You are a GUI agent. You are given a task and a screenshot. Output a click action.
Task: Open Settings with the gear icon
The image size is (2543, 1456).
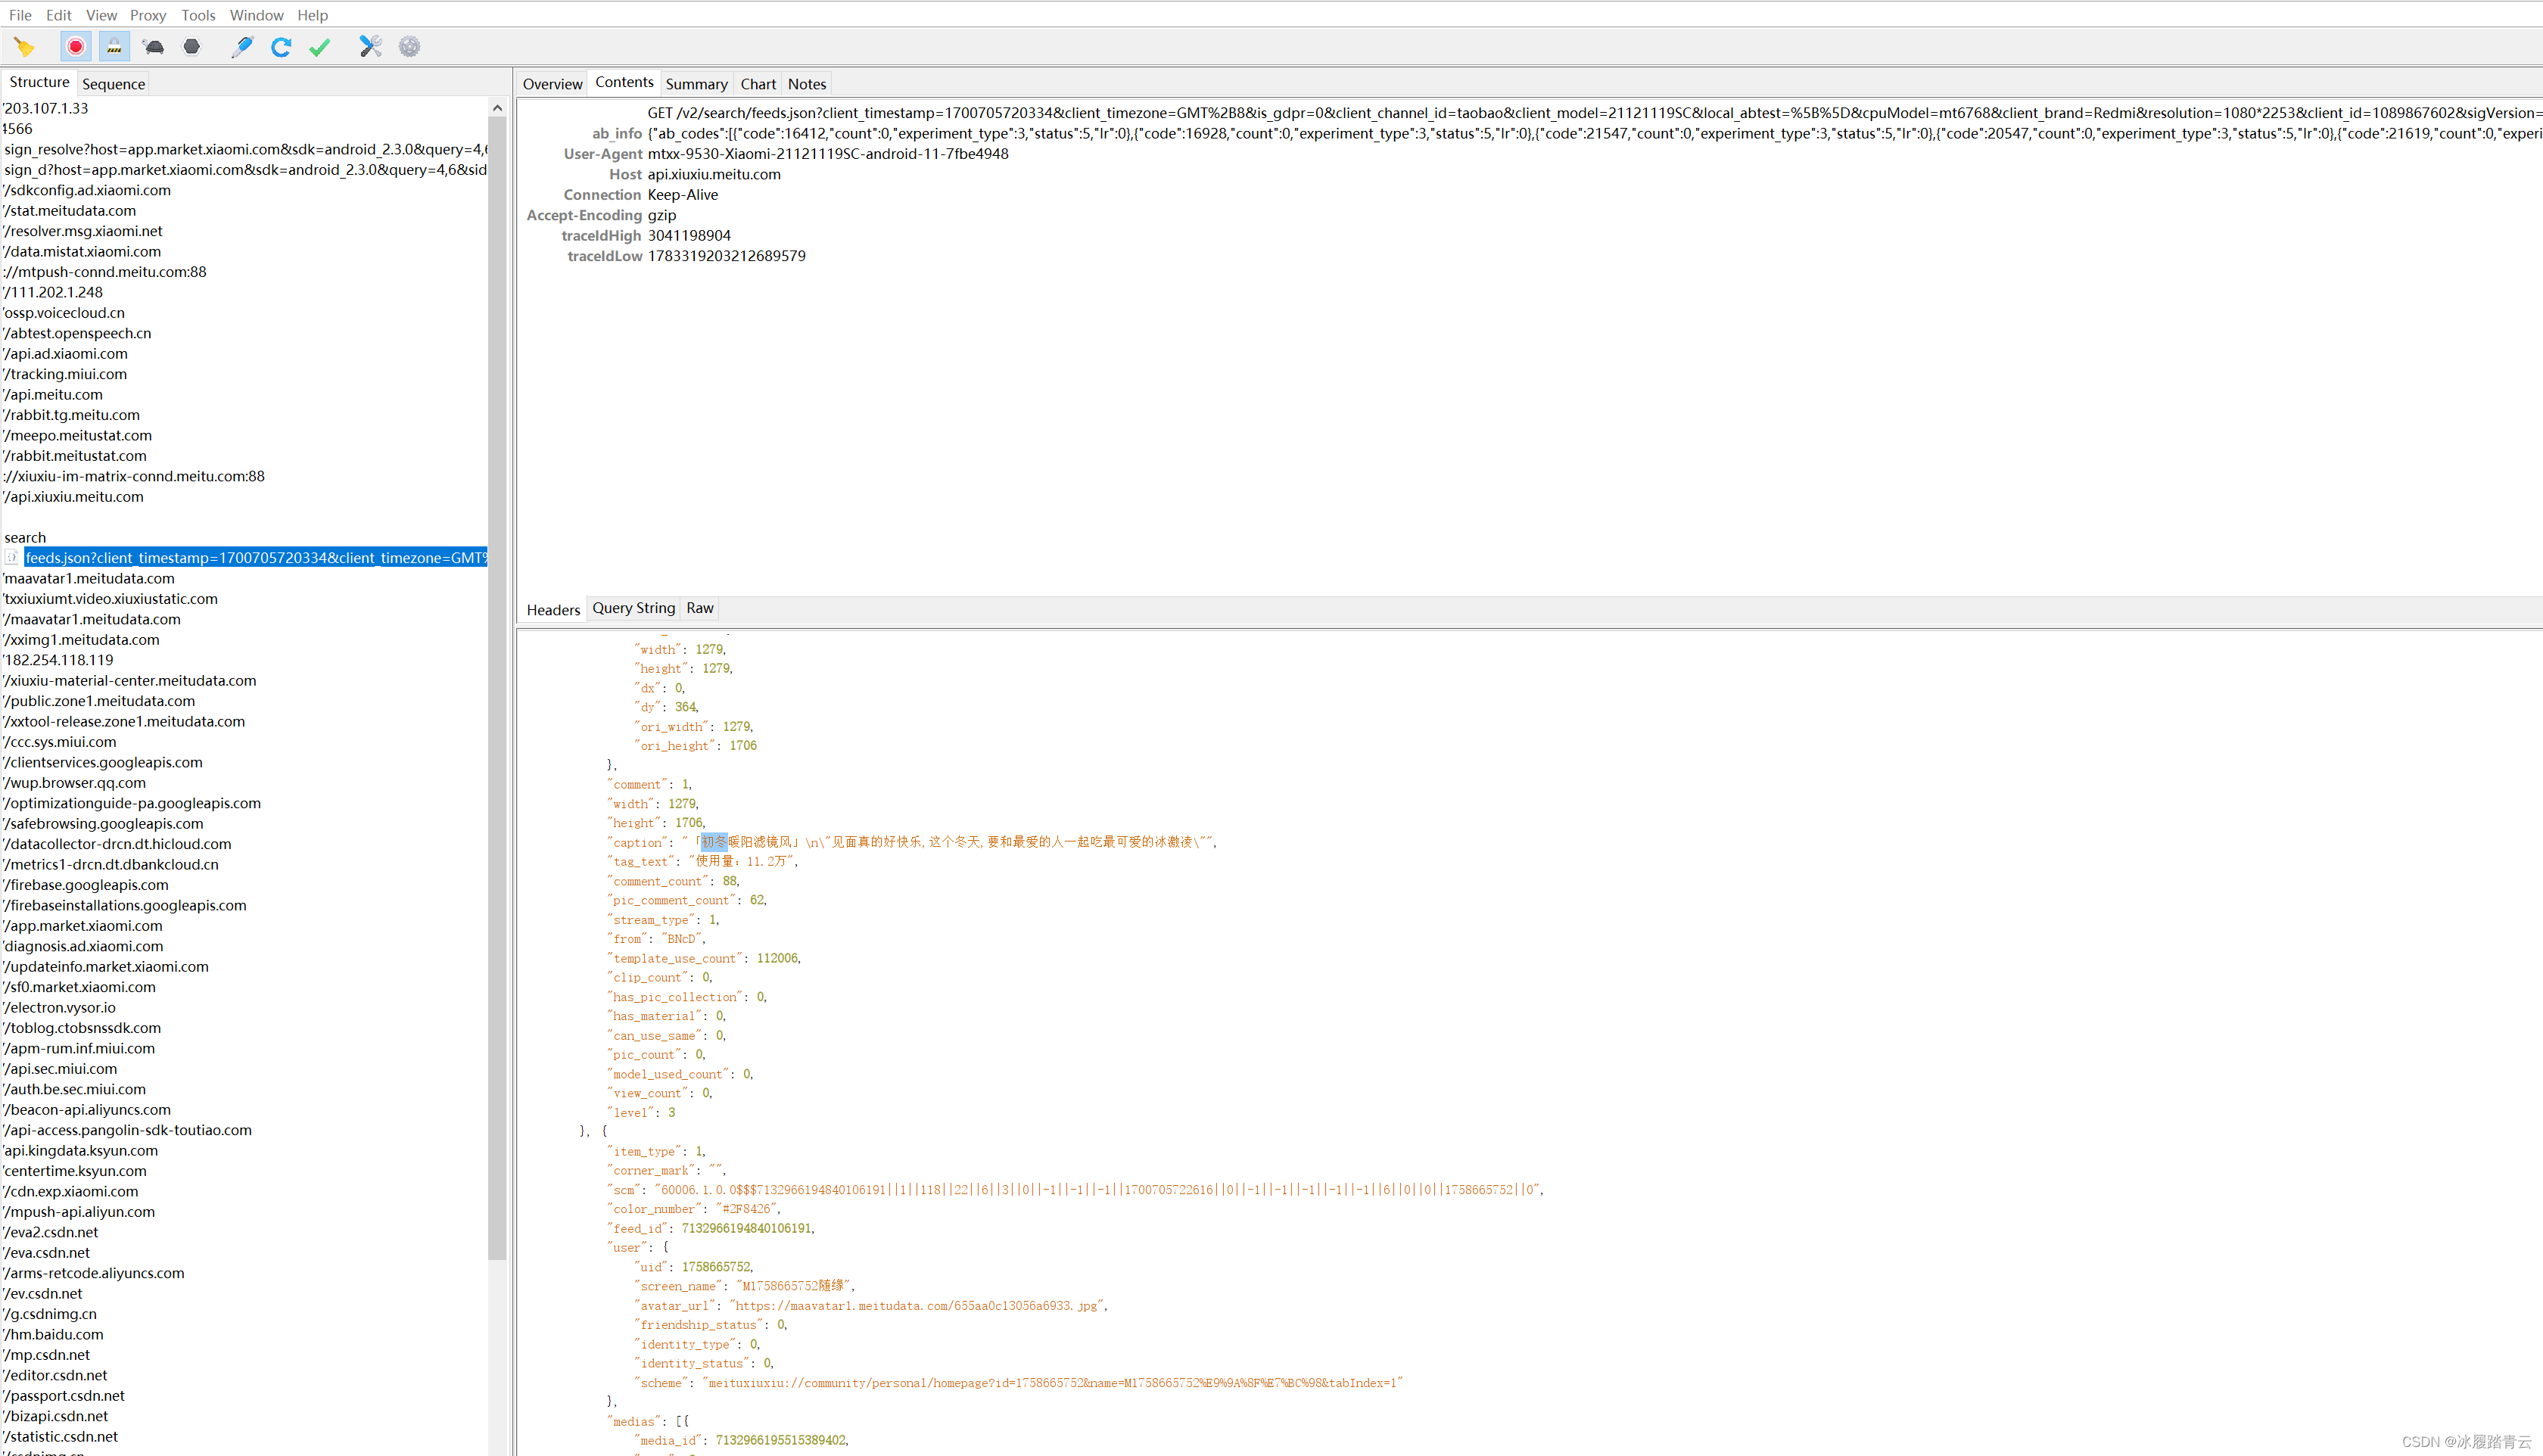pos(409,47)
